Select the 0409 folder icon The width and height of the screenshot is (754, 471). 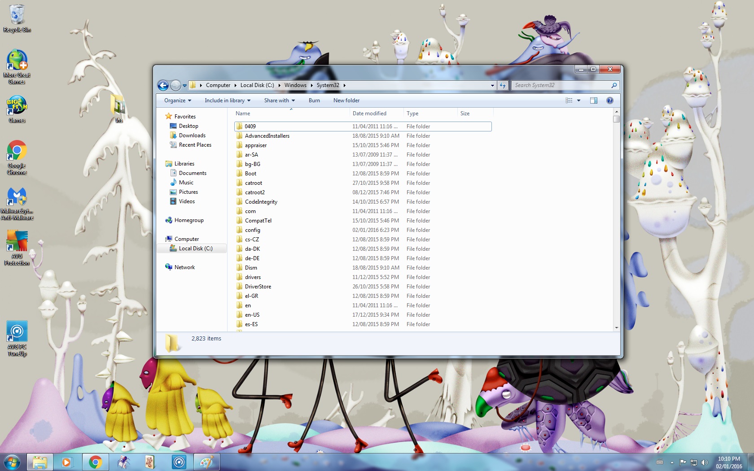tap(240, 126)
